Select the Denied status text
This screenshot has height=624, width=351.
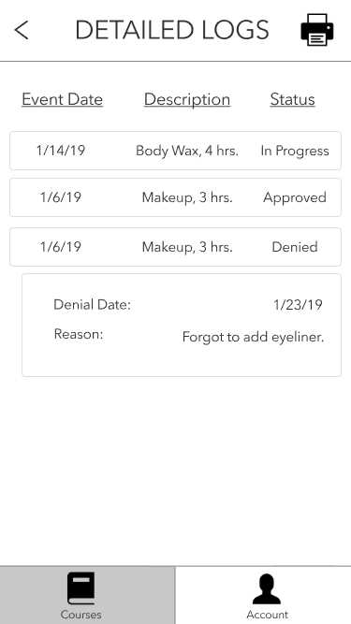pos(295,247)
